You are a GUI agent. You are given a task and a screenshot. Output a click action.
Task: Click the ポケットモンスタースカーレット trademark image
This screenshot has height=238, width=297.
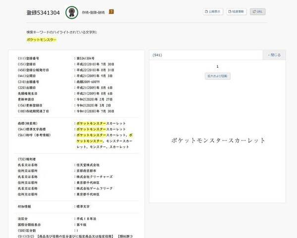[x=217, y=141]
